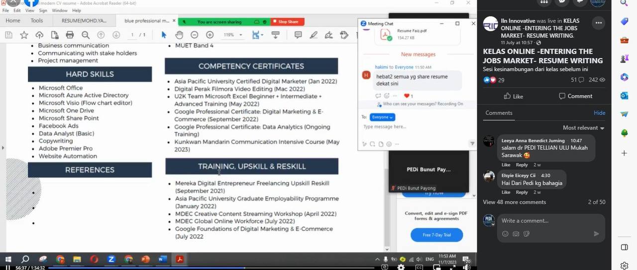Screen dimensions: 637x270
Task: Go to next page arrow in Acrobat
Action: (x=116, y=35)
